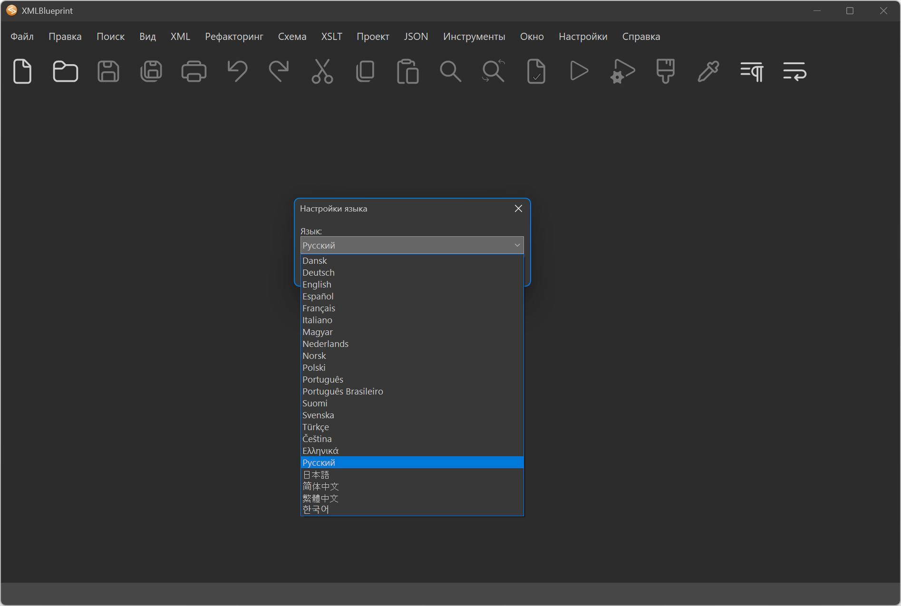Click the Run play triangle icon
Image resolution: width=901 pixels, height=606 pixels.
point(579,71)
